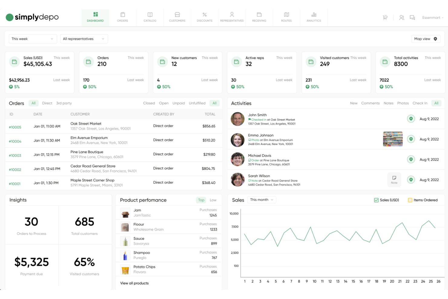The height and width of the screenshot is (299, 448).
Task: Switch Orders list to the Unpaid tab
Action: pyautogui.click(x=179, y=103)
